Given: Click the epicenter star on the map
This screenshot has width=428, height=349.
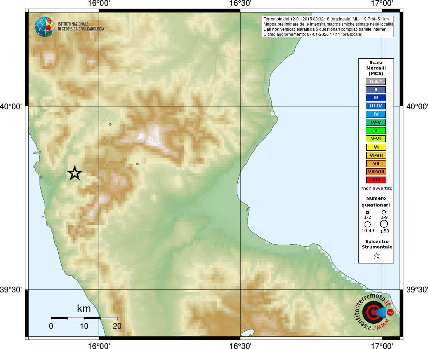Looking at the screenshot, I should [x=75, y=173].
